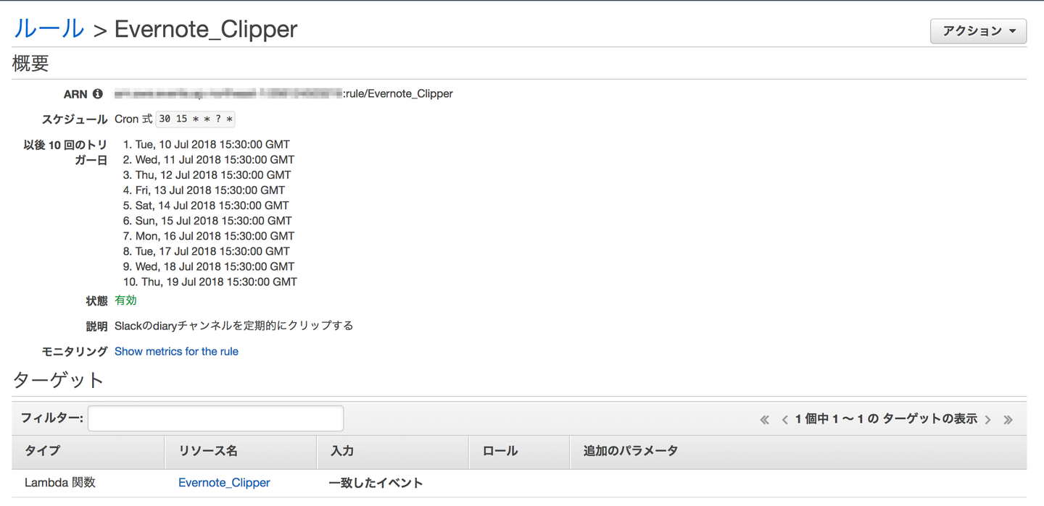Click the target count pagination text
This screenshot has height=506, width=1044.
click(886, 419)
